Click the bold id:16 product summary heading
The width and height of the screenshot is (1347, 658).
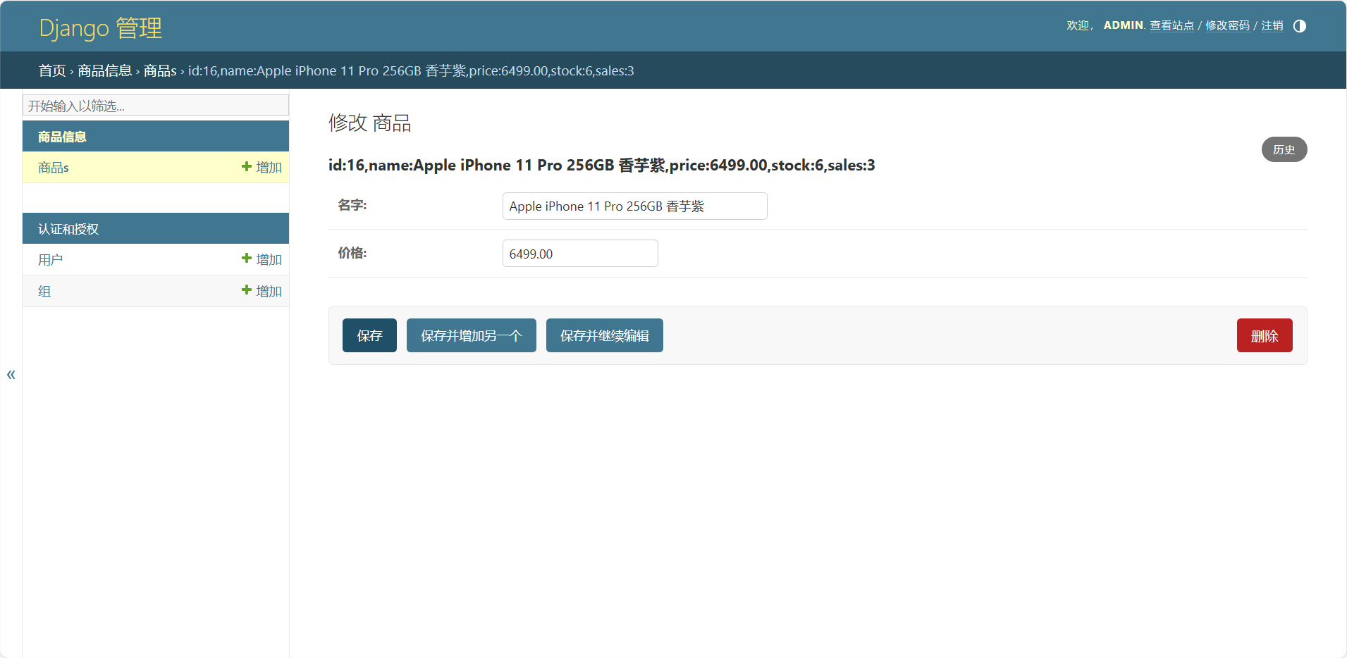coord(601,166)
